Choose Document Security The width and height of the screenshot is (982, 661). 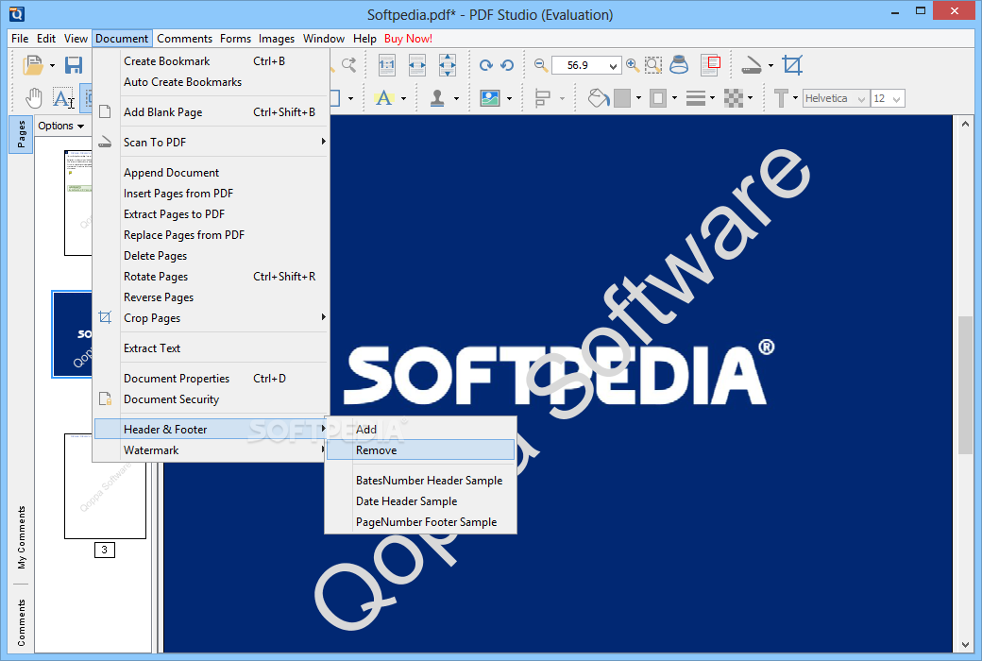coord(212,399)
